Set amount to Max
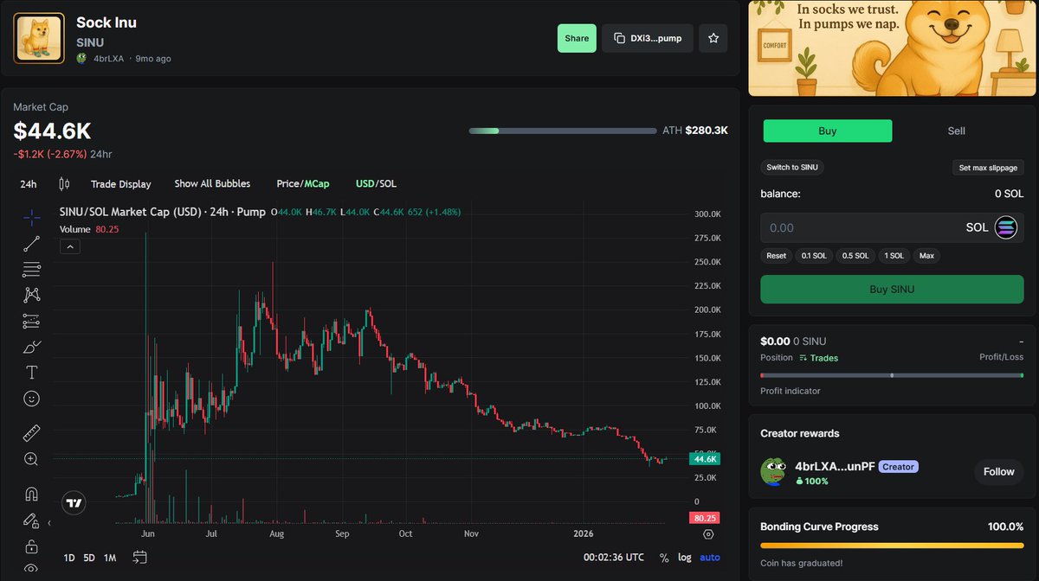1039x581 pixels. 926,256
